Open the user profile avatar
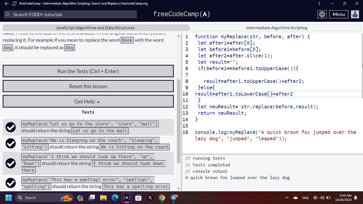Image resolution: width=363 pixels, height=204 pixels. coord(355,14)
